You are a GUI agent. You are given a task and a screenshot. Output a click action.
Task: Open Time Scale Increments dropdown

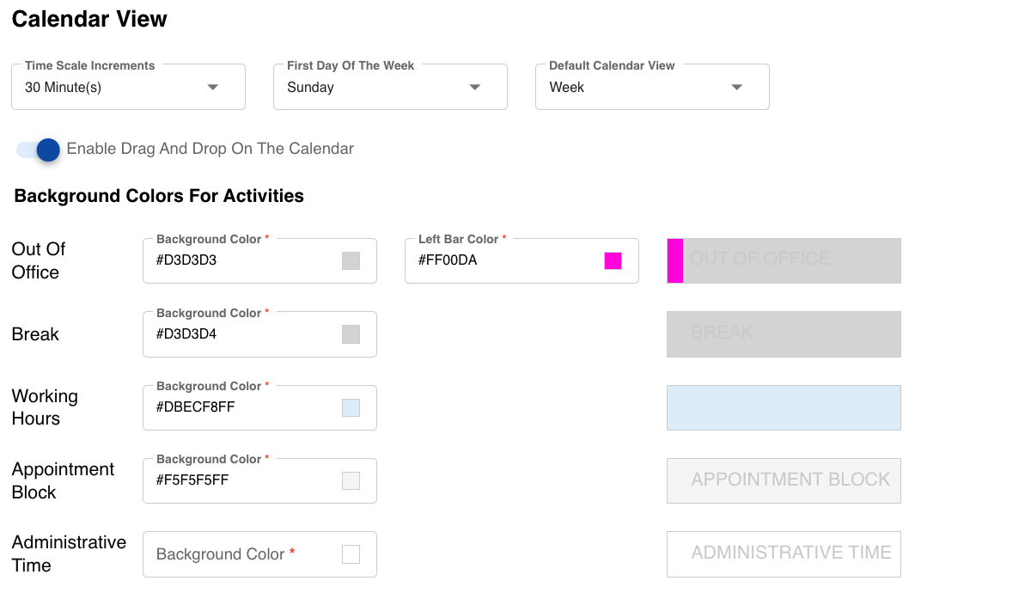(x=128, y=87)
